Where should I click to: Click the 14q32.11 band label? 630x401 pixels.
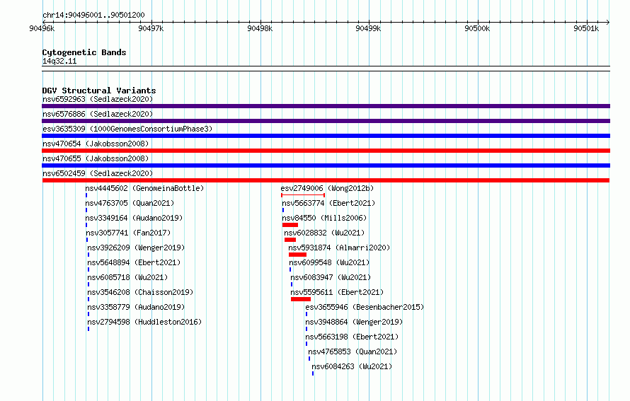(59, 61)
